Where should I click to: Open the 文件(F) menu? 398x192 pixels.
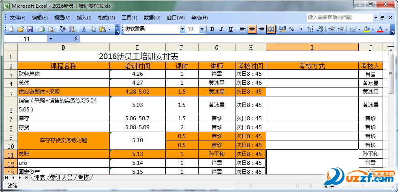tap(17, 18)
